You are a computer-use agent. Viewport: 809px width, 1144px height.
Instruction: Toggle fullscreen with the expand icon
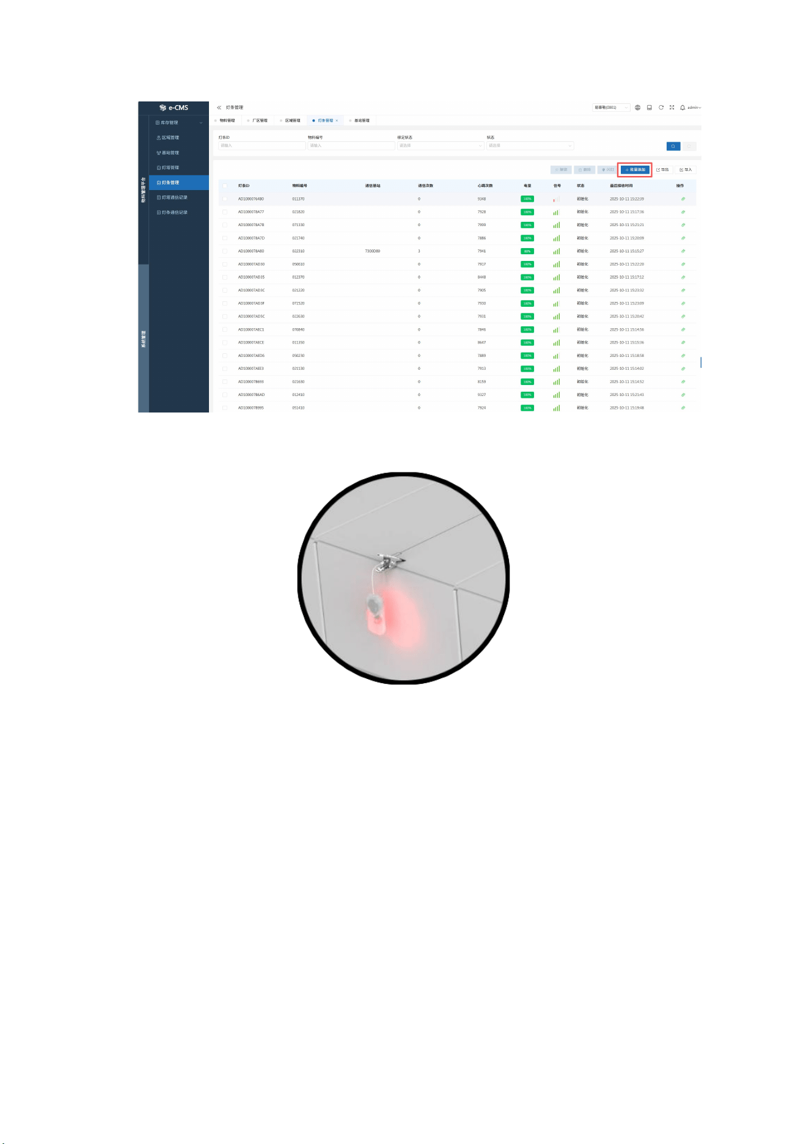pyautogui.click(x=672, y=108)
